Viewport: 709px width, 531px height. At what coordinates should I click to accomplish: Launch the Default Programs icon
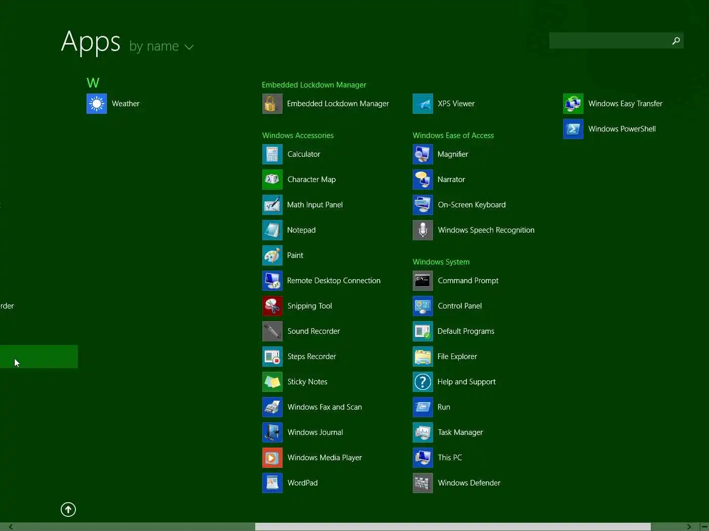(x=423, y=331)
